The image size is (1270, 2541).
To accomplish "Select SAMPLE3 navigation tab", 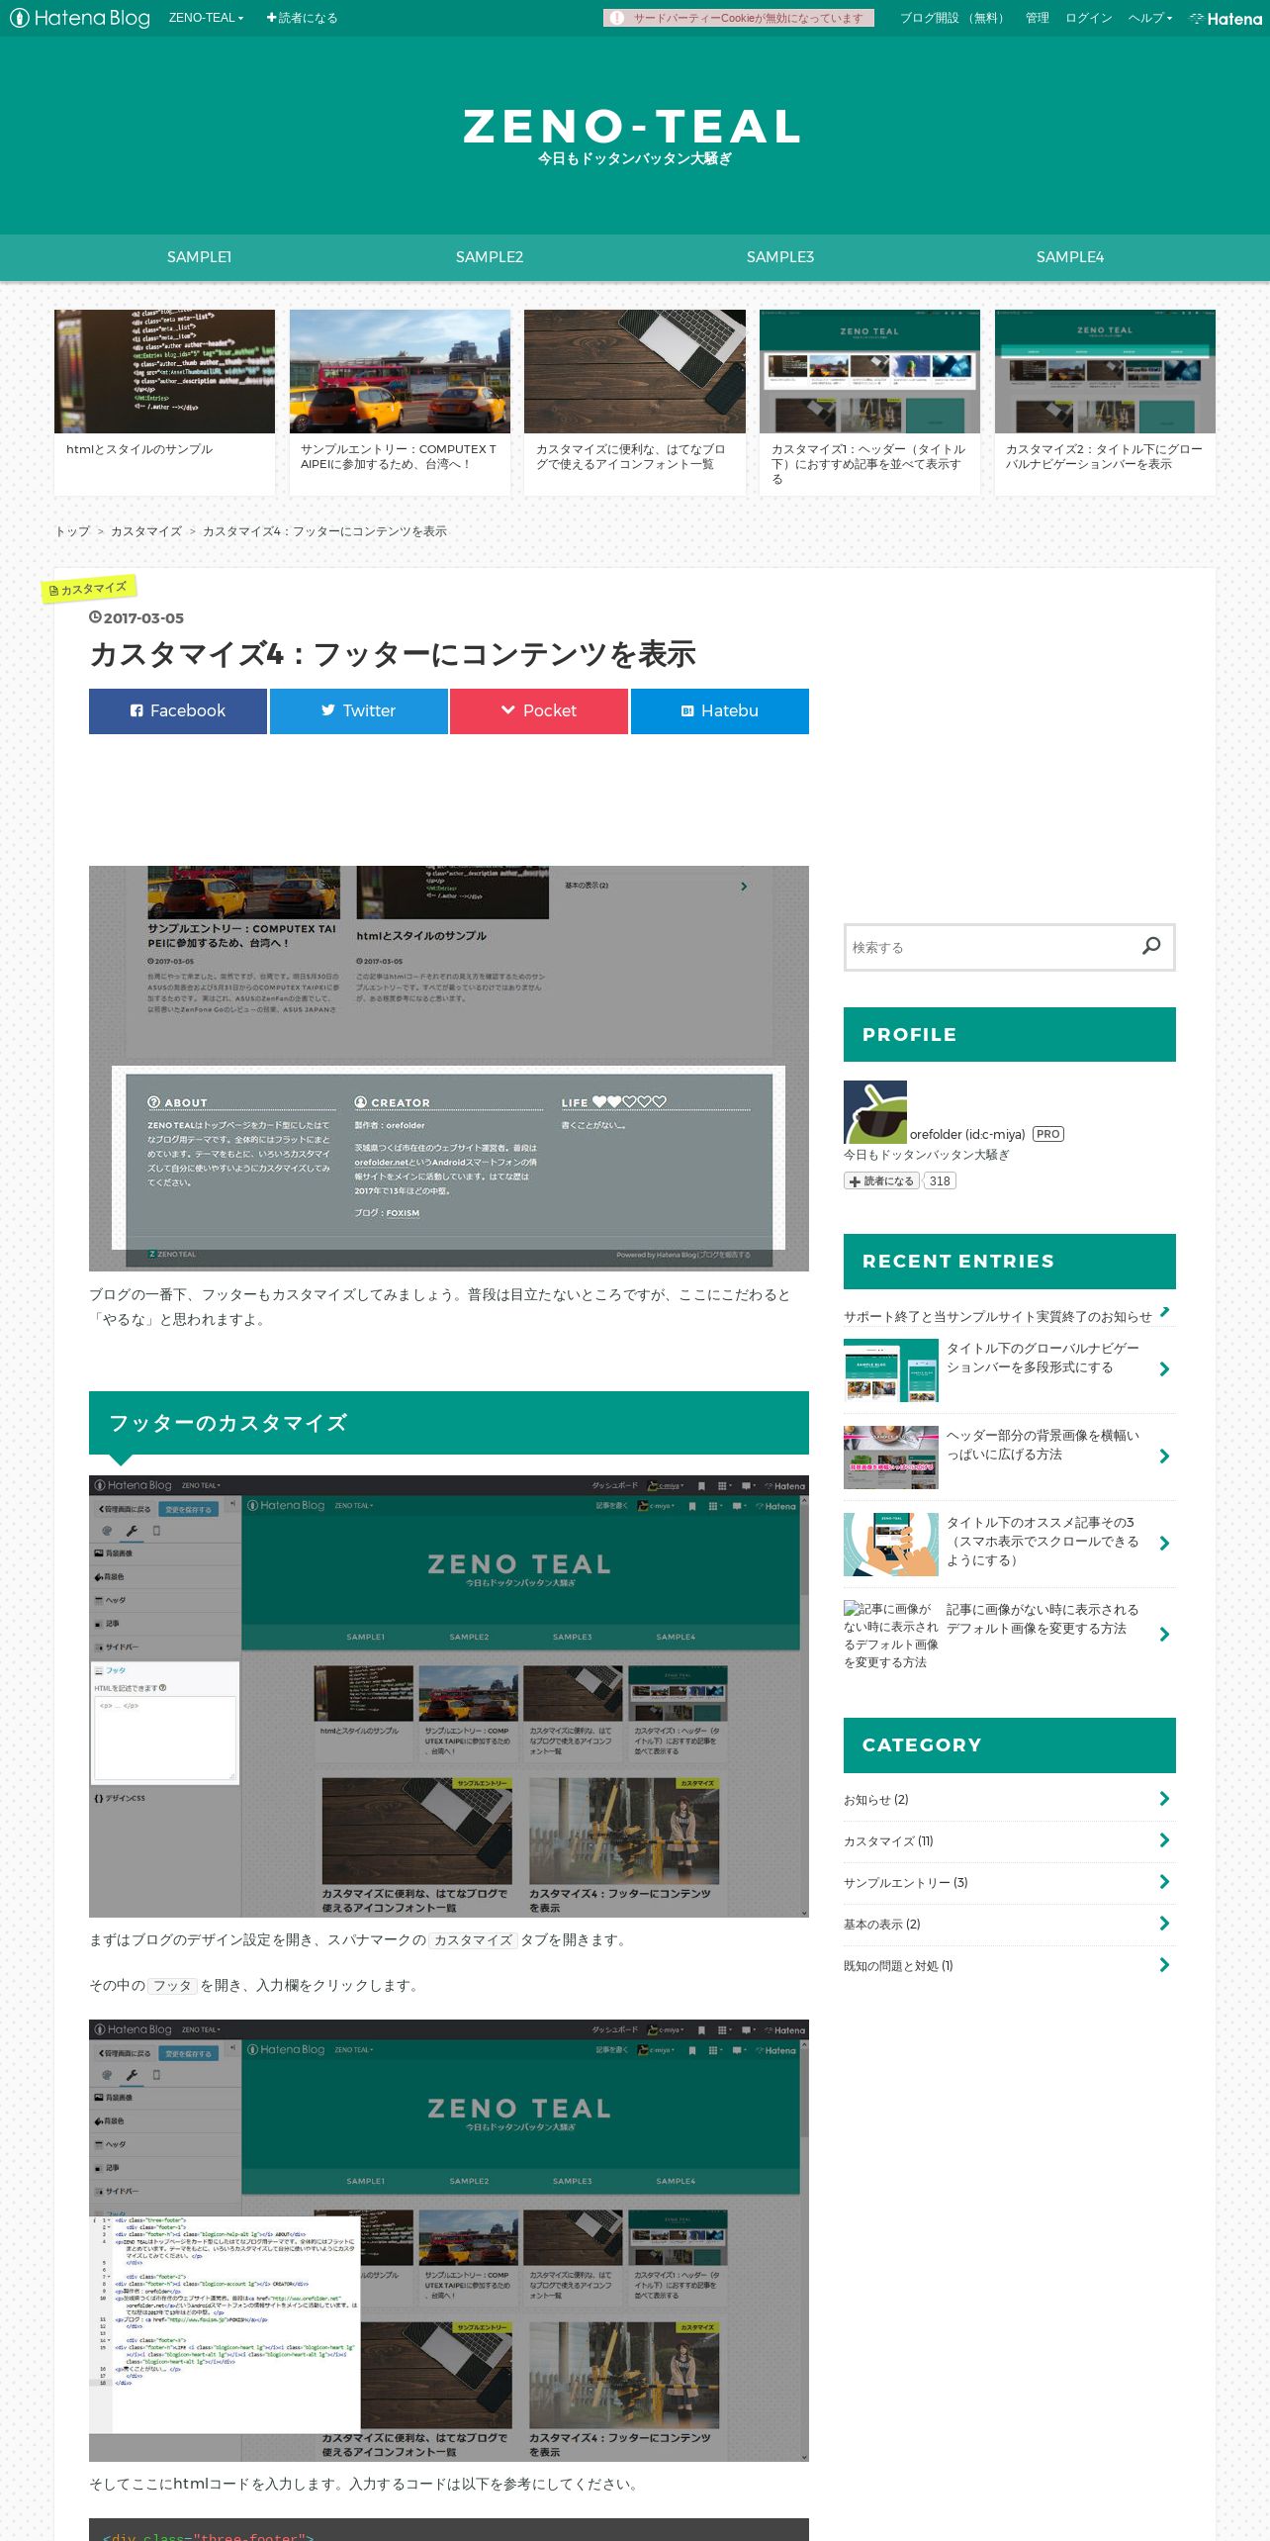I will tap(780, 257).
